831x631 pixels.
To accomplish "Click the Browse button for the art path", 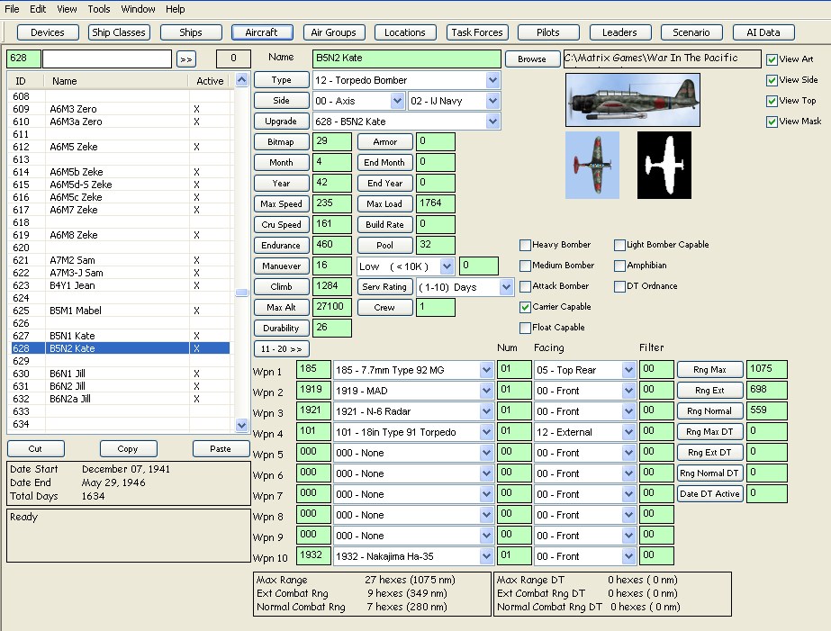I will point(531,59).
